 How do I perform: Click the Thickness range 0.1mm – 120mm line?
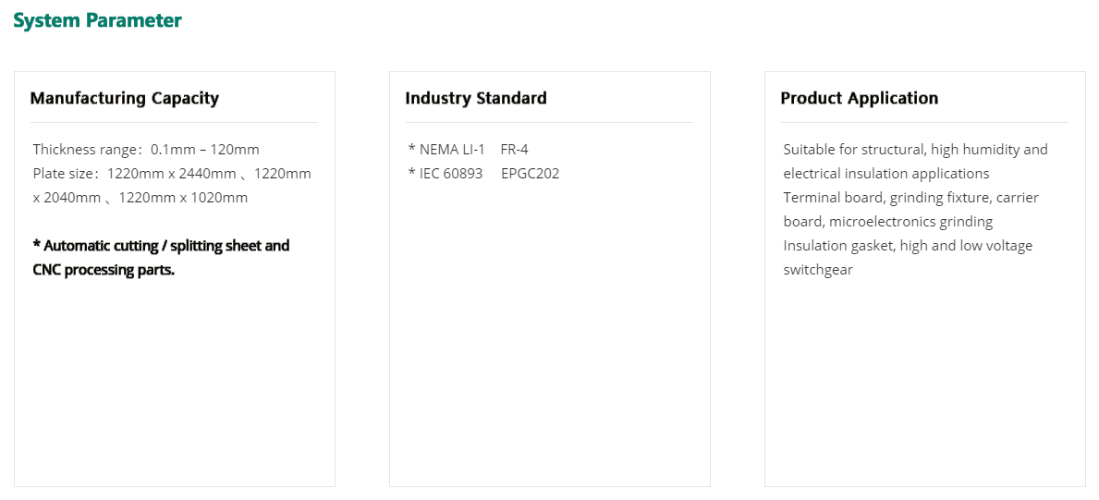(x=146, y=150)
